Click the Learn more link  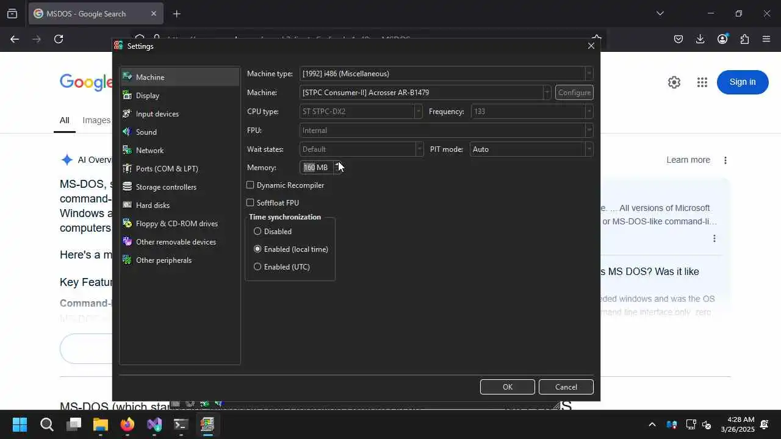tap(688, 160)
